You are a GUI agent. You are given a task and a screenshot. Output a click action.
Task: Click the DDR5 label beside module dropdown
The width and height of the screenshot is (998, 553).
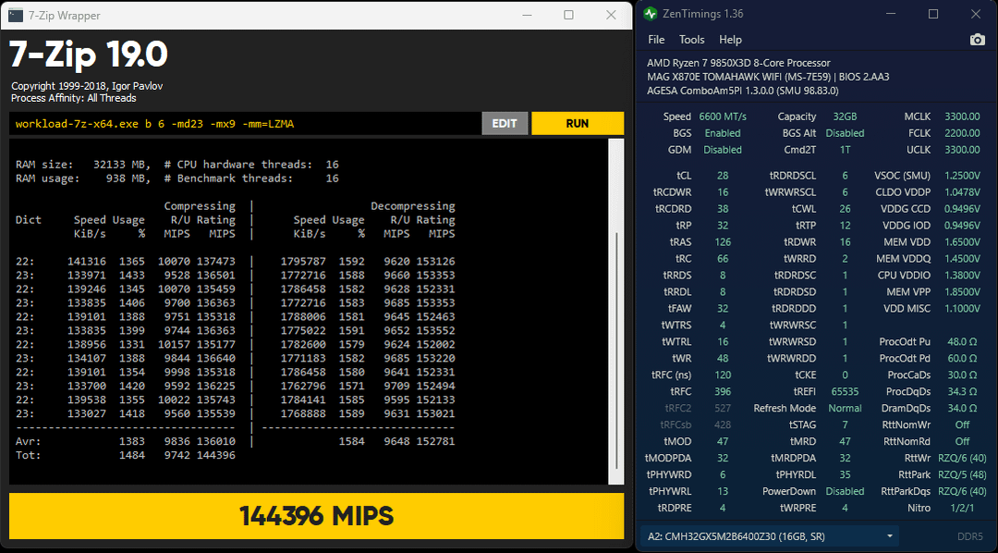click(969, 536)
